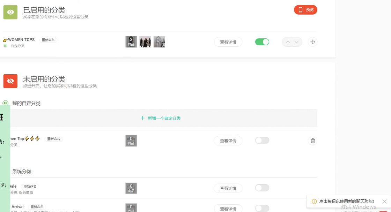Screen dimensions: 391x212
Task: Click the 预览 preview button
Action: click(x=305, y=10)
